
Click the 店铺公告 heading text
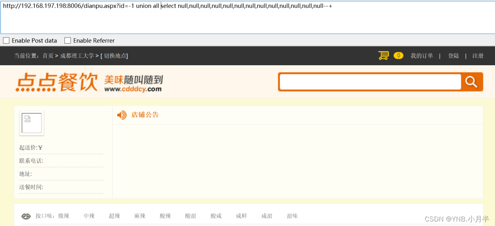(145, 115)
